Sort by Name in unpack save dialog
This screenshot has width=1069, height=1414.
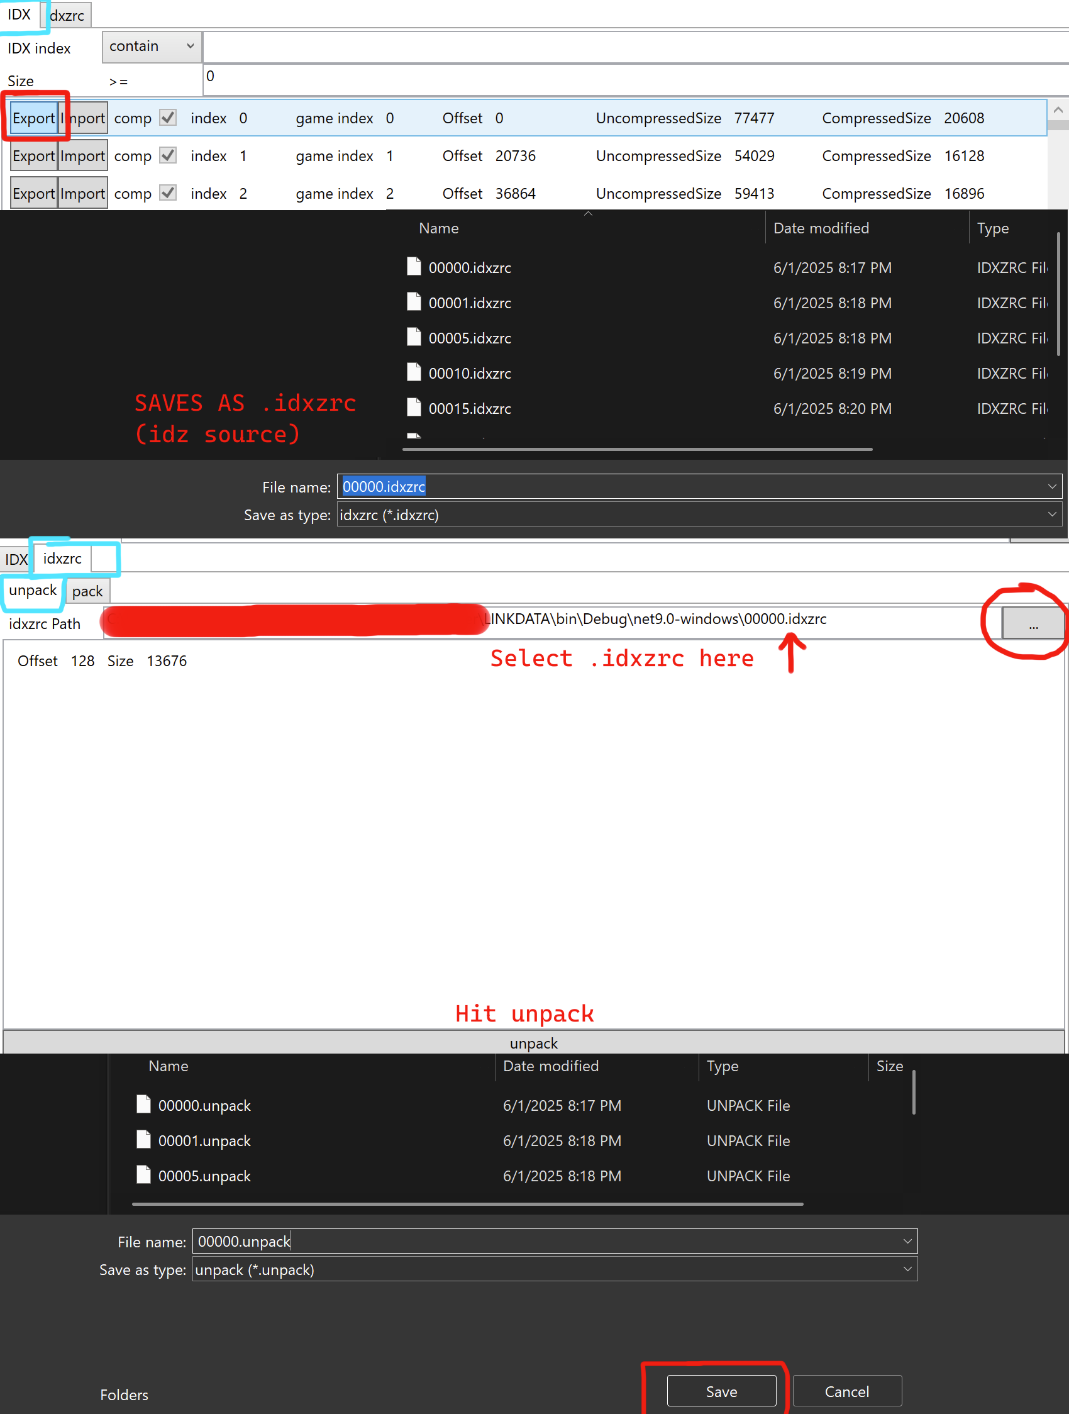168,1066
